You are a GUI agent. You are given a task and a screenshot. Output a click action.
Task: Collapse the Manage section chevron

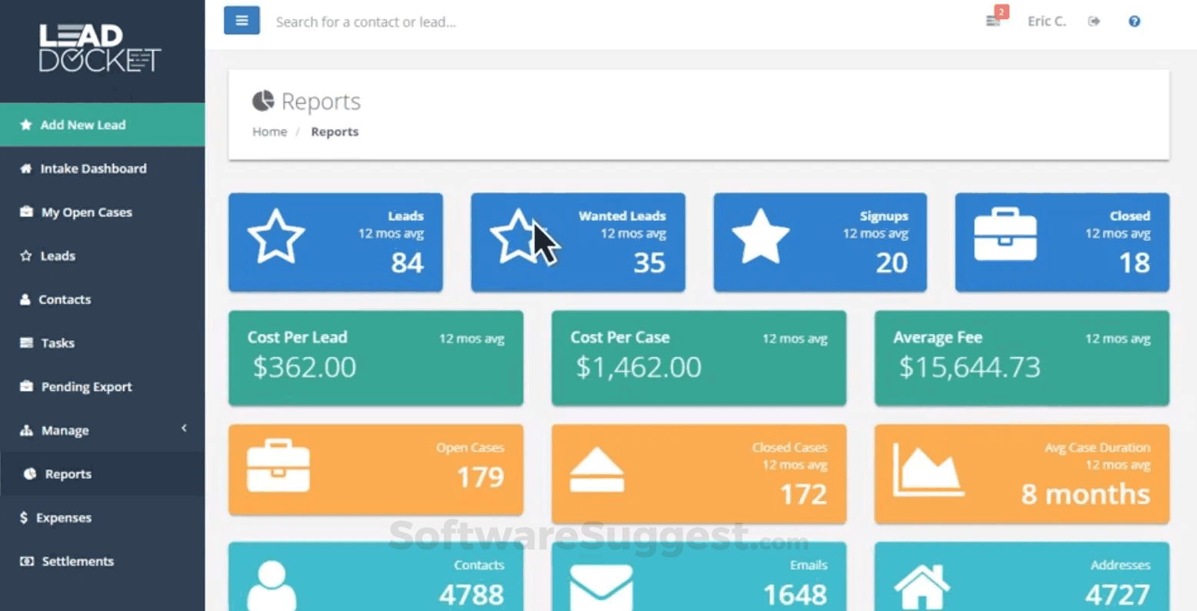tap(184, 428)
